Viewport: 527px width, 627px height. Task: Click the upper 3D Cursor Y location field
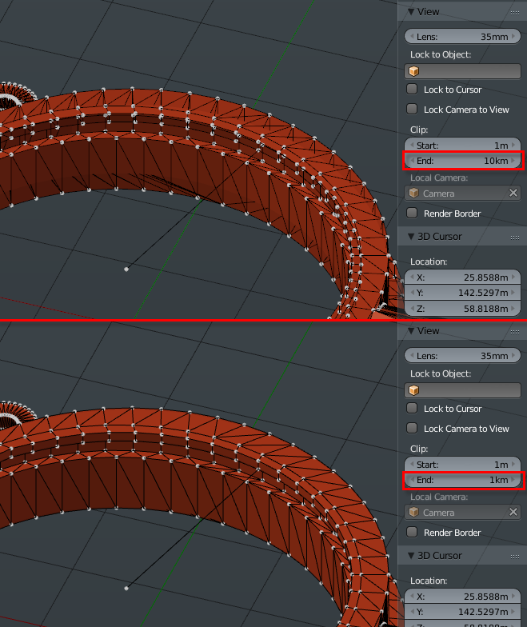click(462, 293)
